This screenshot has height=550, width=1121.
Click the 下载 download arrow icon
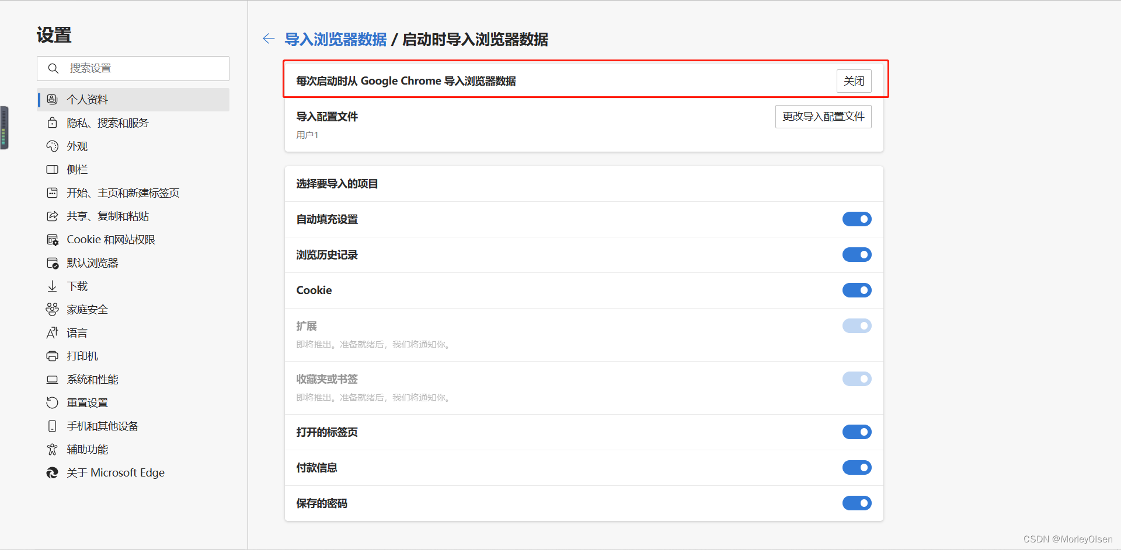(52, 286)
